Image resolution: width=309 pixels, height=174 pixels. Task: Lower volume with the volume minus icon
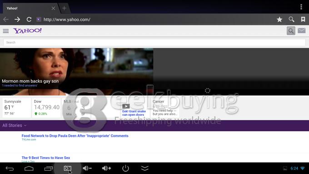(x=87, y=168)
